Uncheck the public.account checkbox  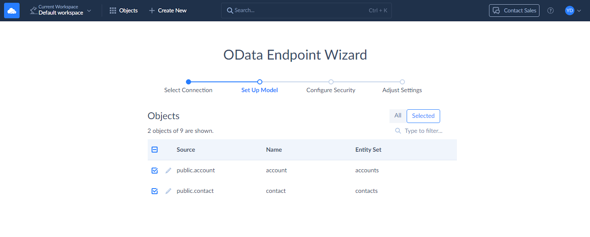(x=155, y=171)
